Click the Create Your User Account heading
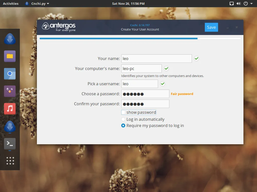257x192 pixels. point(140,29)
